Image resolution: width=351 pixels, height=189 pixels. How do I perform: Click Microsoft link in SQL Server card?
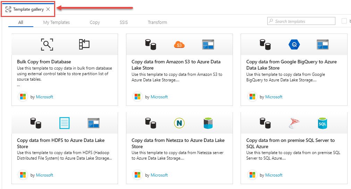click(274, 175)
